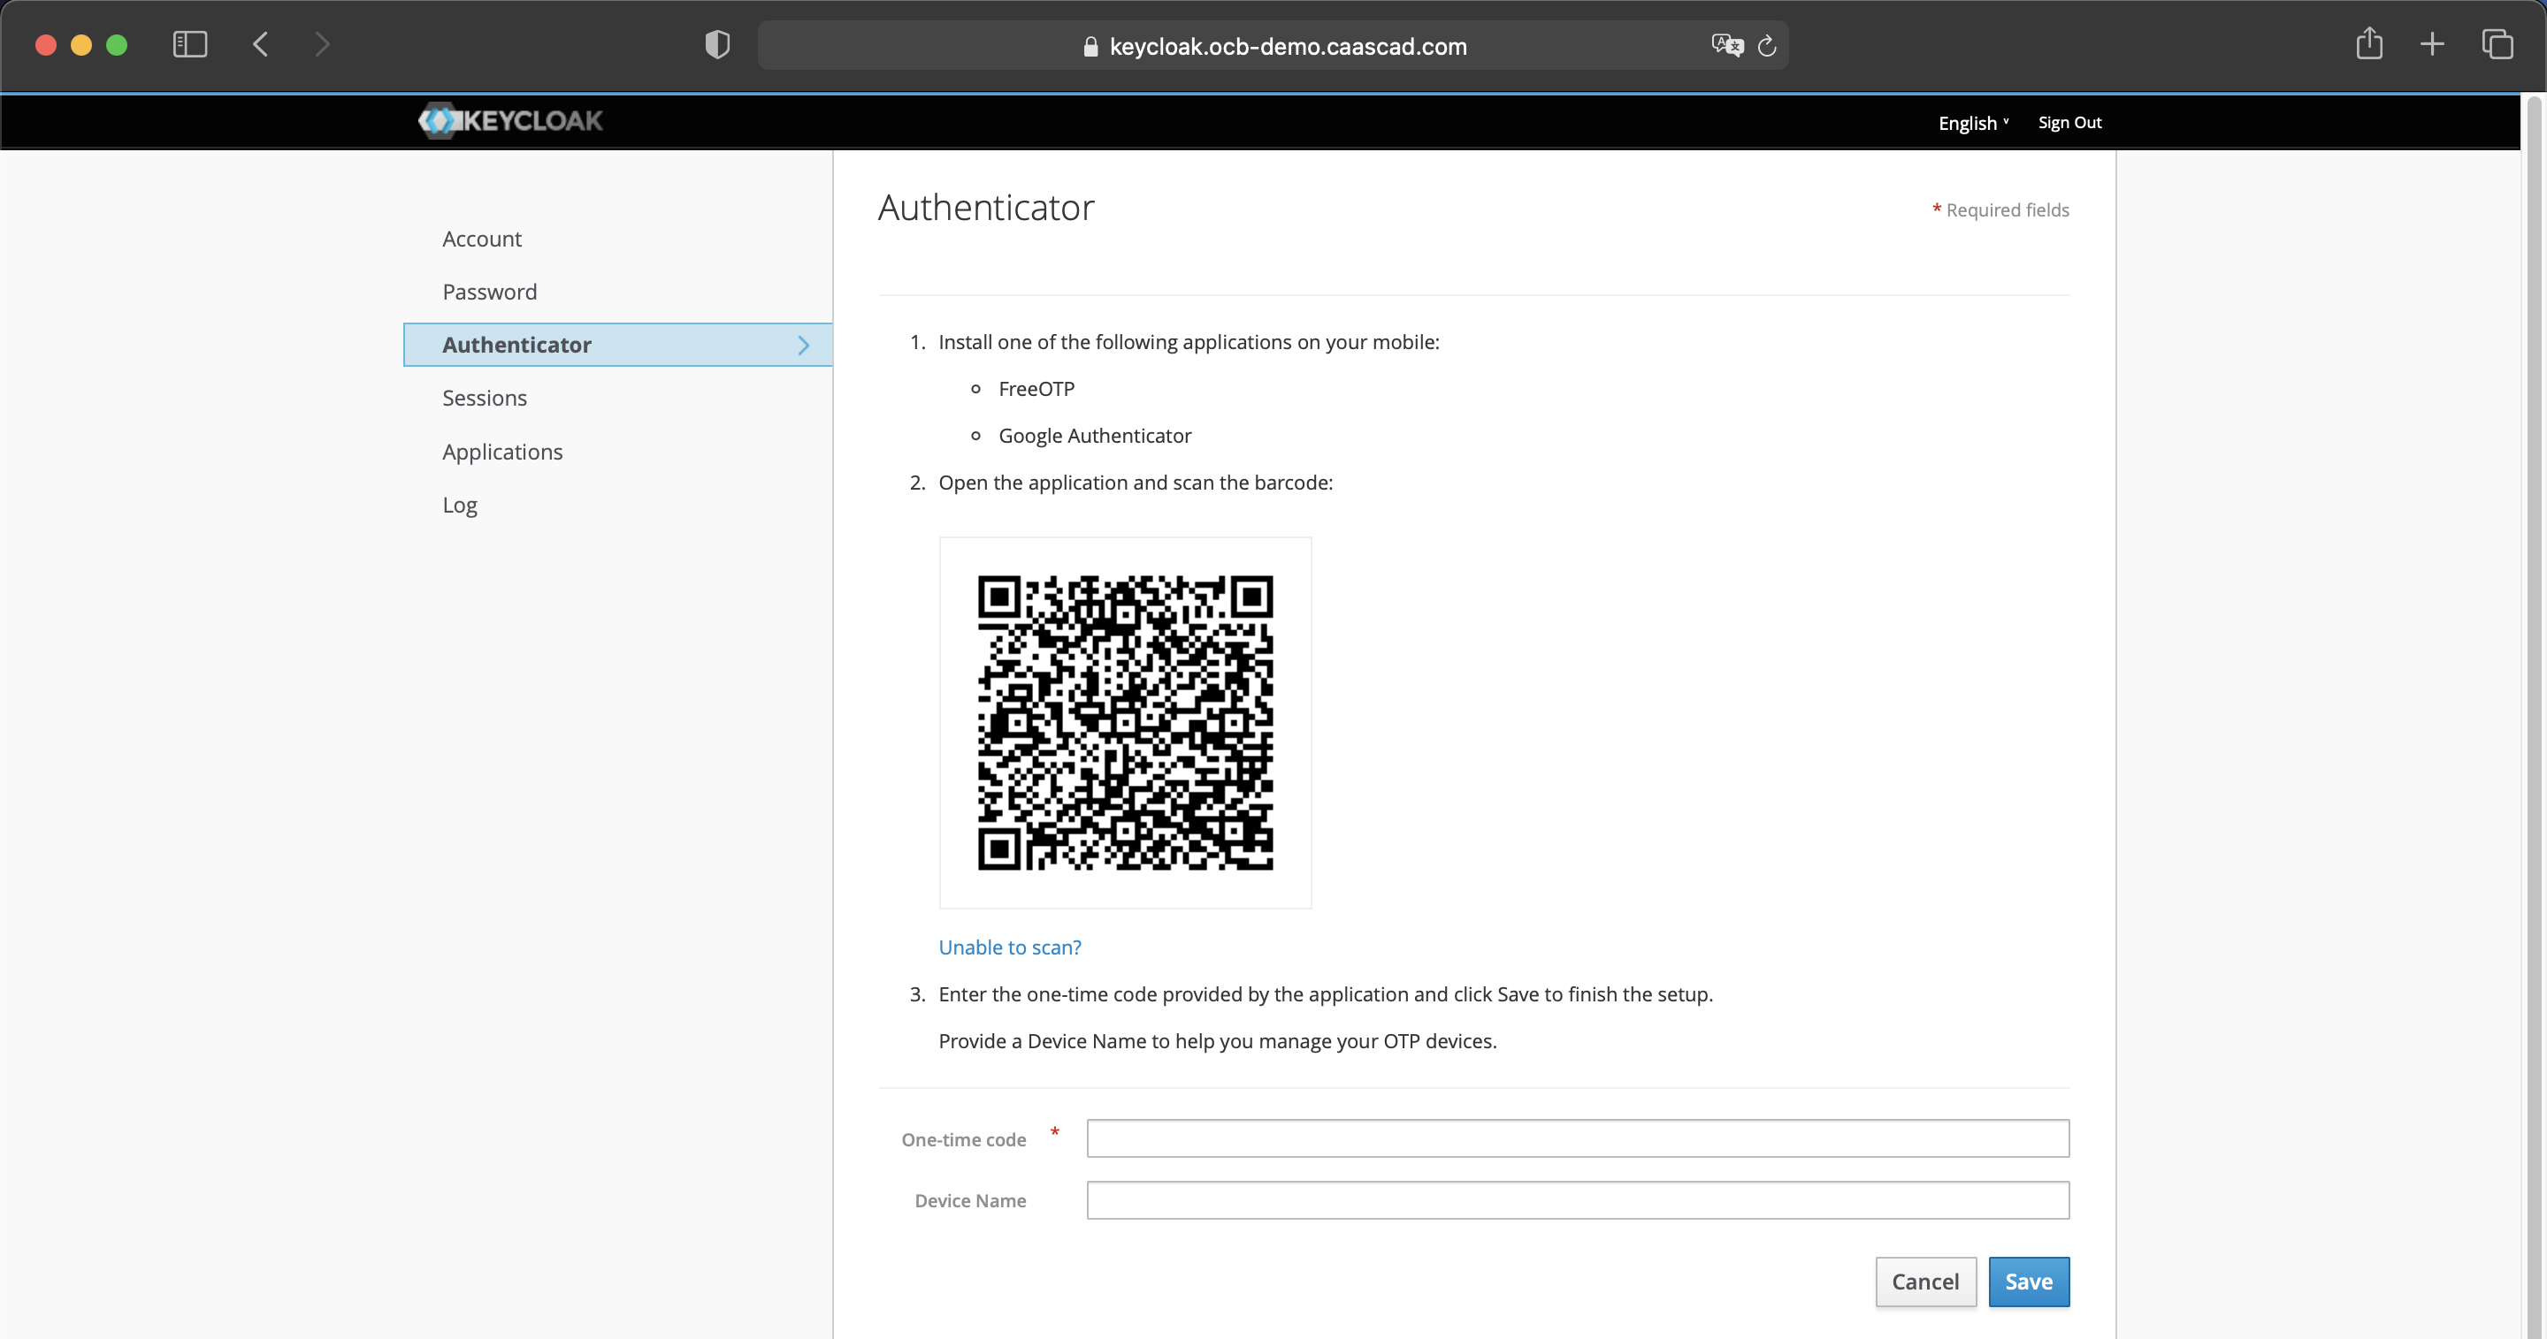Open the Password menu item
The image size is (2547, 1339).
(489, 292)
